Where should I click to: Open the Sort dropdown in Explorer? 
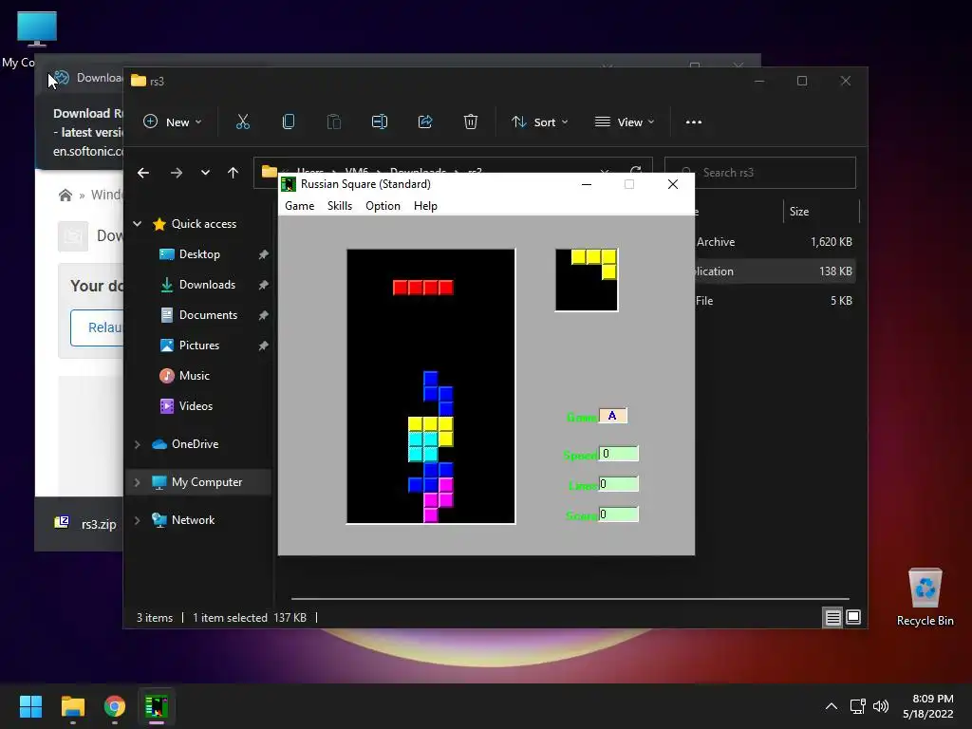coord(539,122)
